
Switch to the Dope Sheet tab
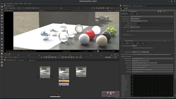(31, 60)
